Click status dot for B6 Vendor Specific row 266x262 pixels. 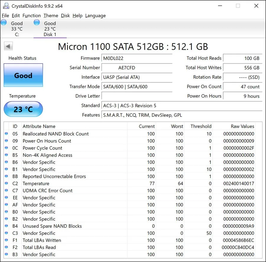point(7,162)
